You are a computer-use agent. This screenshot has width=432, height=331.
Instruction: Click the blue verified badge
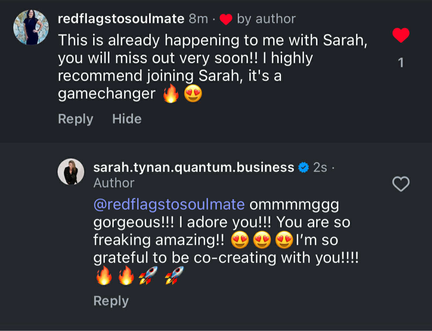(303, 168)
